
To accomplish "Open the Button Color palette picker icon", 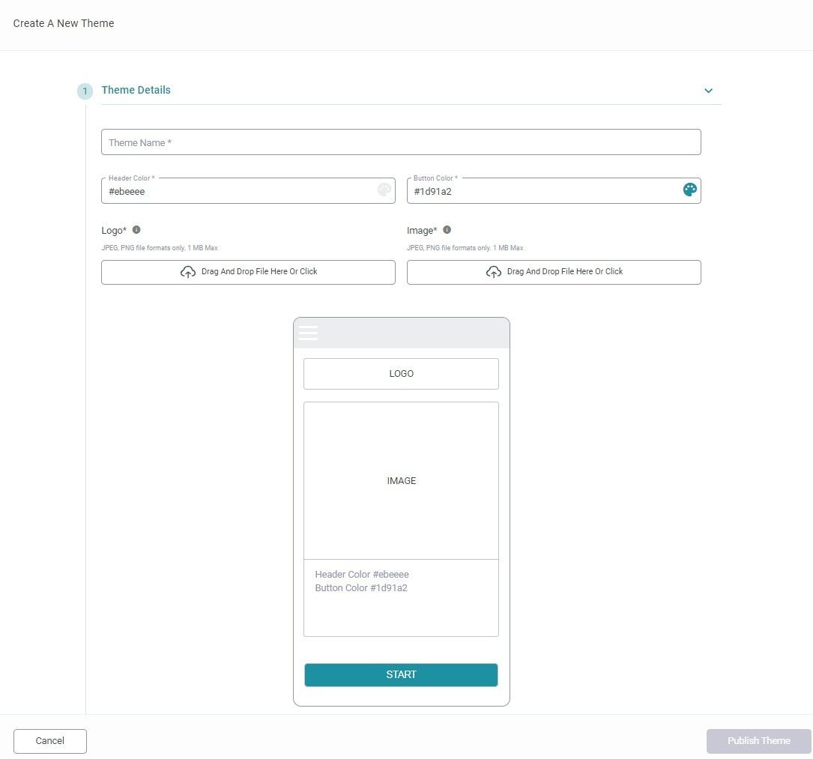I will pyautogui.click(x=689, y=190).
